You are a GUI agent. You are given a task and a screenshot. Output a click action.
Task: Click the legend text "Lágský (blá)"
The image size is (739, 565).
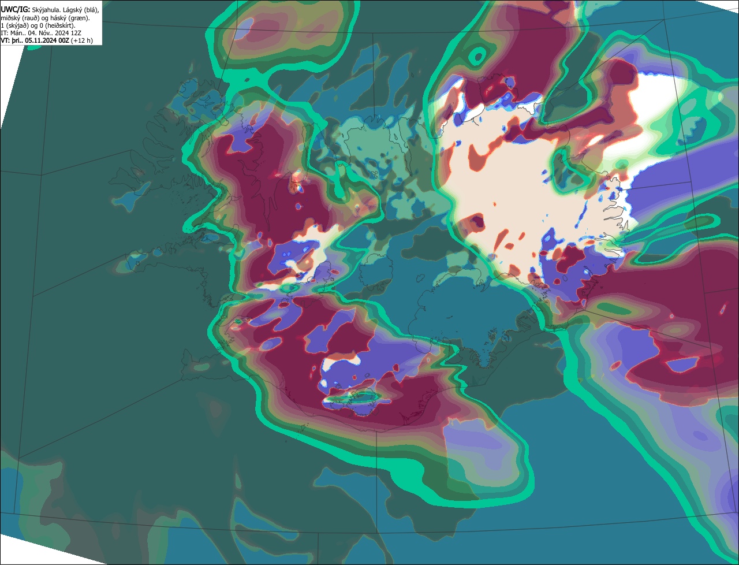[81, 10]
